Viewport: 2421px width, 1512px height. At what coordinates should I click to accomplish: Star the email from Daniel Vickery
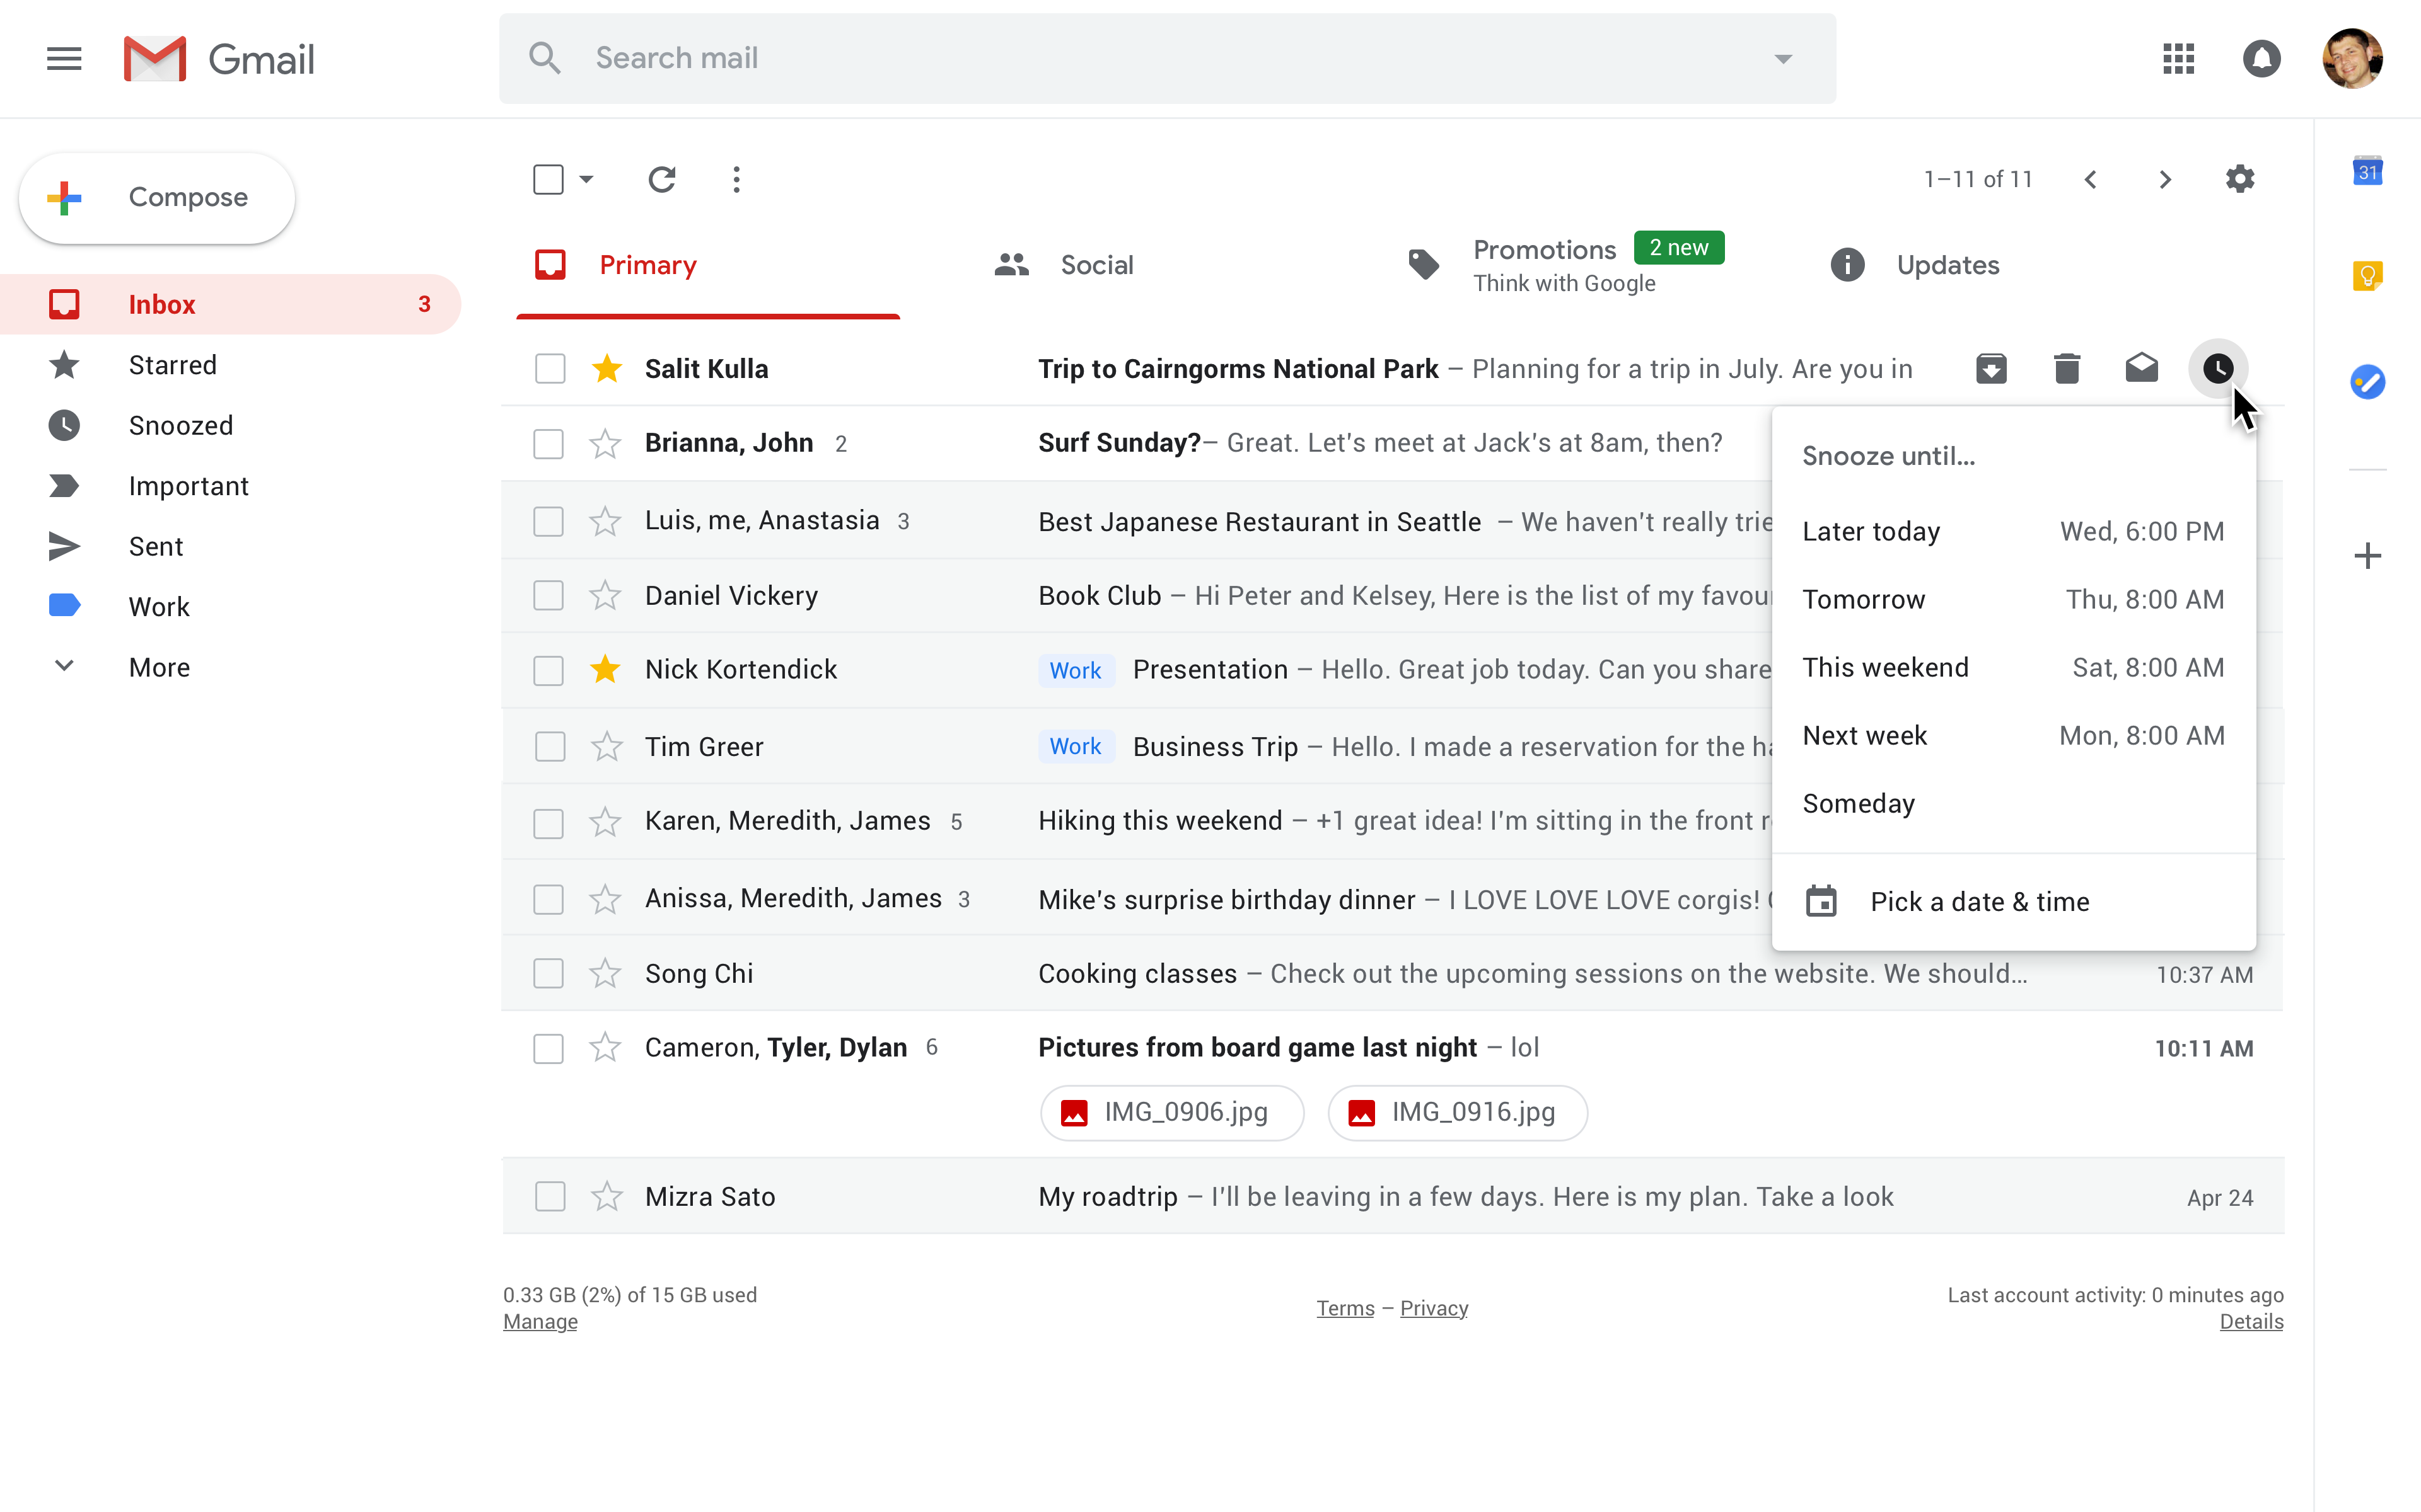[607, 595]
